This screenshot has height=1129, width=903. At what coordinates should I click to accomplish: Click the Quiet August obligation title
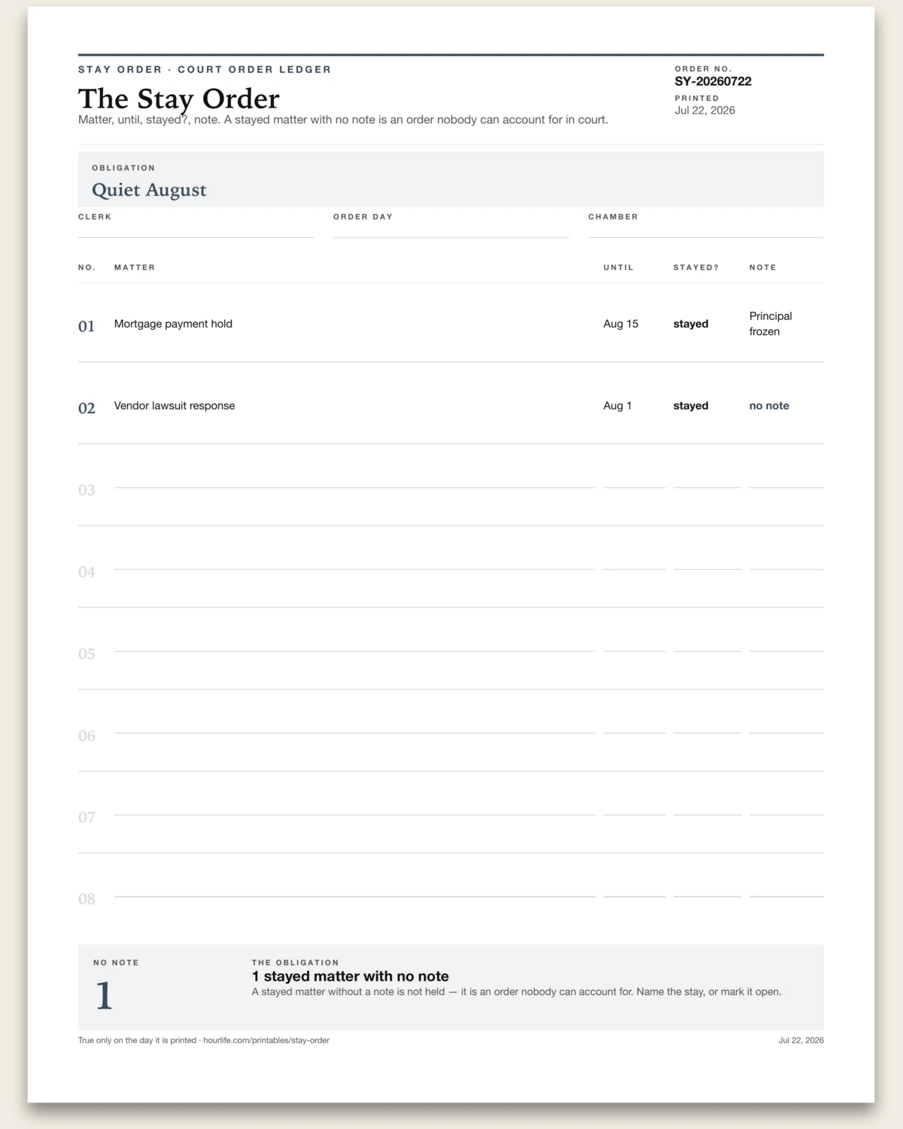pos(149,190)
